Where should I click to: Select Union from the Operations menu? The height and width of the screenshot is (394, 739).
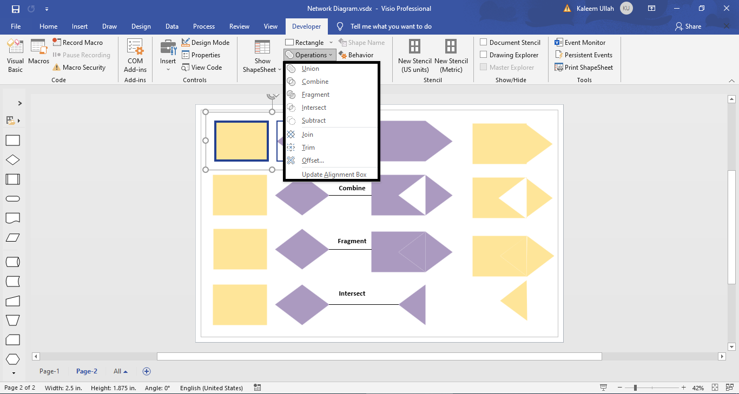(x=309, y=69)
